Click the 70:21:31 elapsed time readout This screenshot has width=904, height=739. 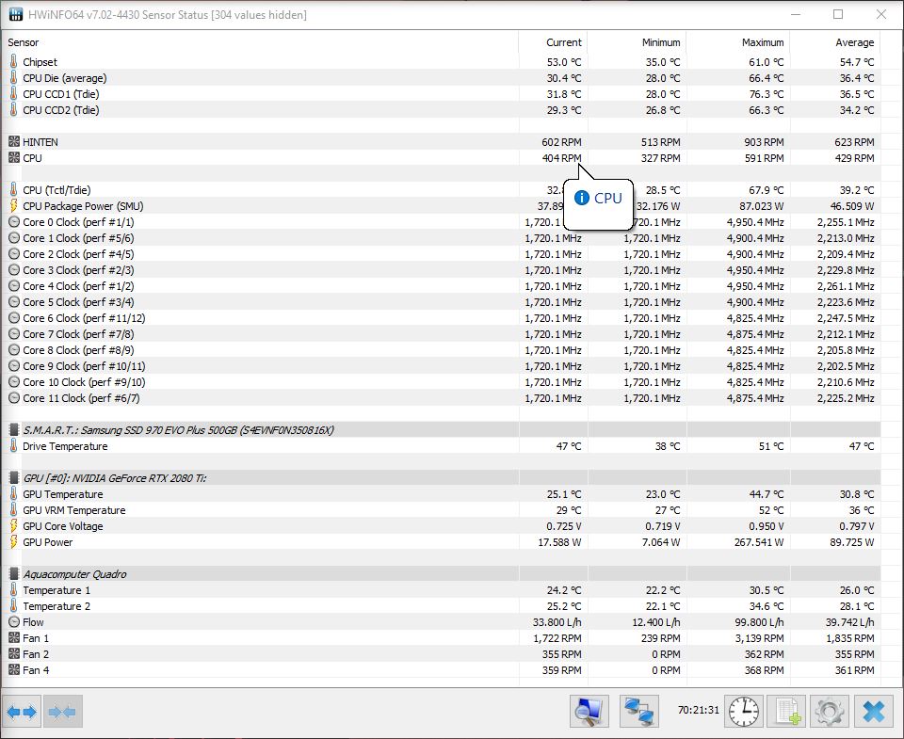[698, 710]
